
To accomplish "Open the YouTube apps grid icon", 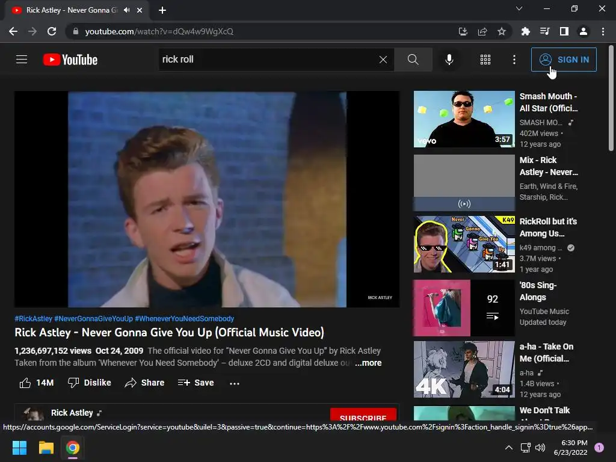I will point(485,60).
